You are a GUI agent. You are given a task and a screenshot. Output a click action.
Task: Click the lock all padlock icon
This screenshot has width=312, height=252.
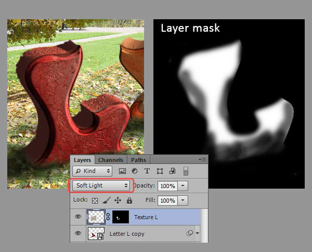129,200
